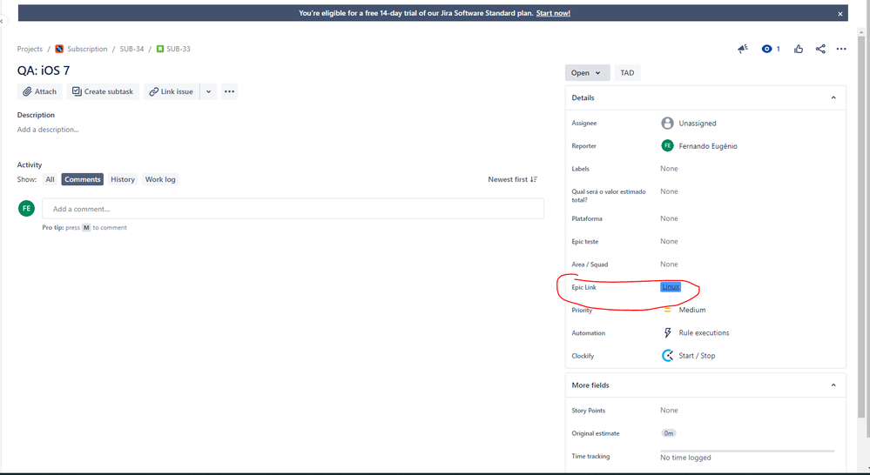Image resolution: width=870 pixels, height=475 pixels.
Task: Show All activity
Action: pyautogui.click(x=50, y=179)
